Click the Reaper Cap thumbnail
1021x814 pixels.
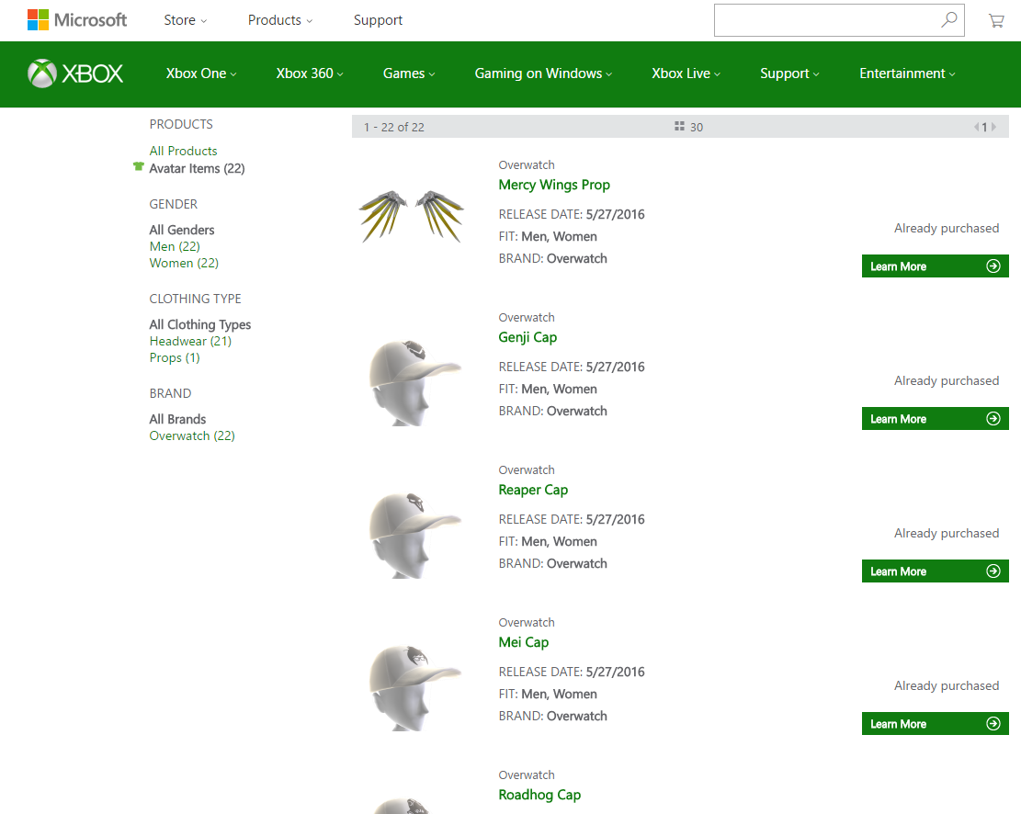[414, 535]
